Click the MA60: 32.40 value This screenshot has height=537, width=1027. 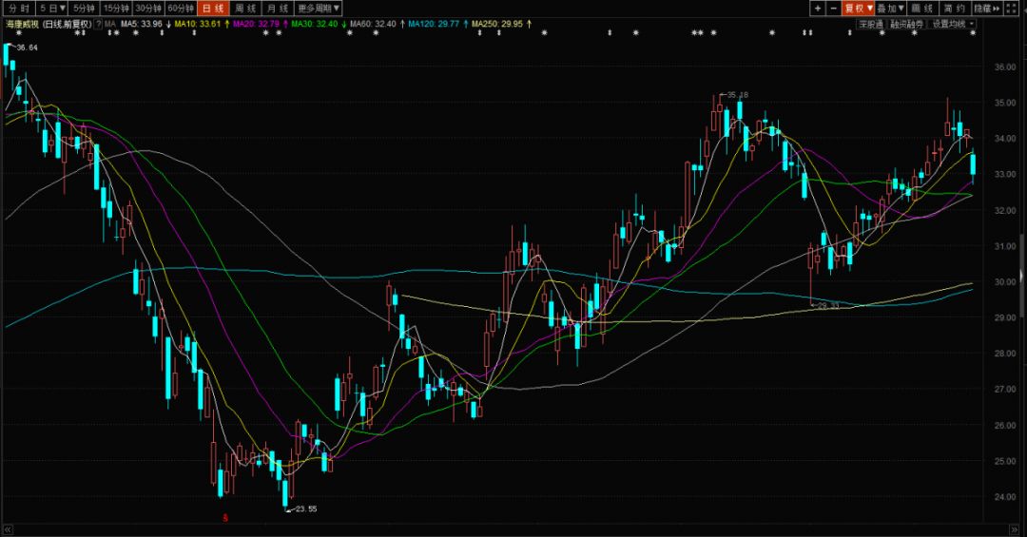click(373, 24)
